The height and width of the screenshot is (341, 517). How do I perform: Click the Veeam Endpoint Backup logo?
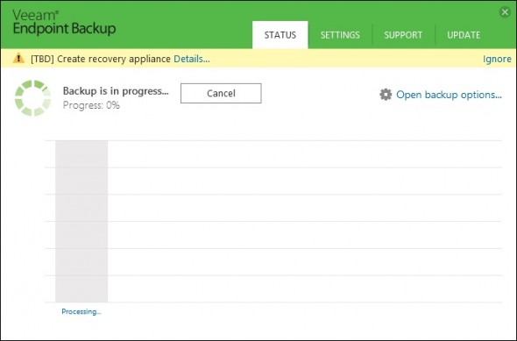[x=64, y=22]
